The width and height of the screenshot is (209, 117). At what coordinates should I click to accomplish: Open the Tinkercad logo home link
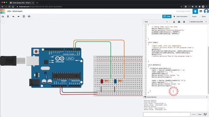tap(3, 11)
